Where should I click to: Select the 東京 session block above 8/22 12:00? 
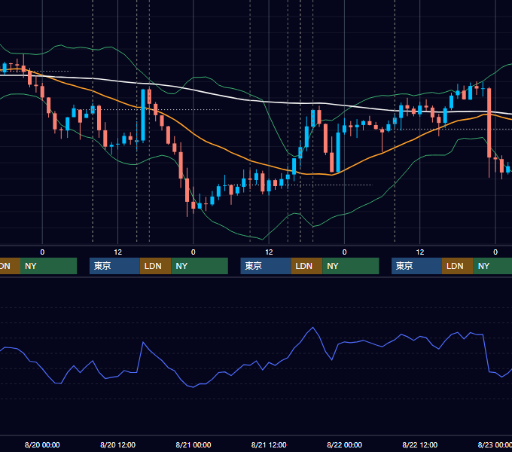click(x=416, y=266)
